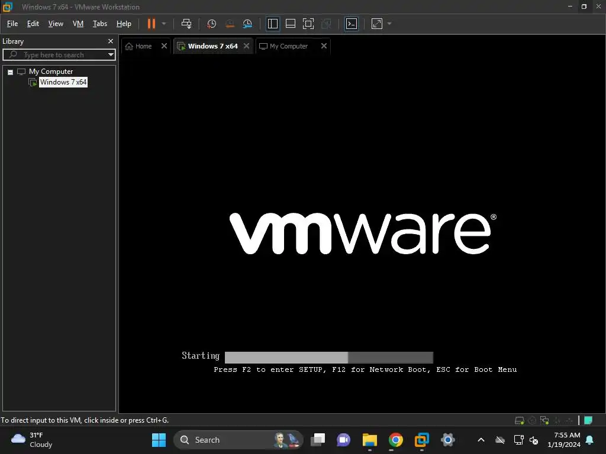Collapse the My Computer tree node
Viewport: 606px width, 454px height.
11,72
